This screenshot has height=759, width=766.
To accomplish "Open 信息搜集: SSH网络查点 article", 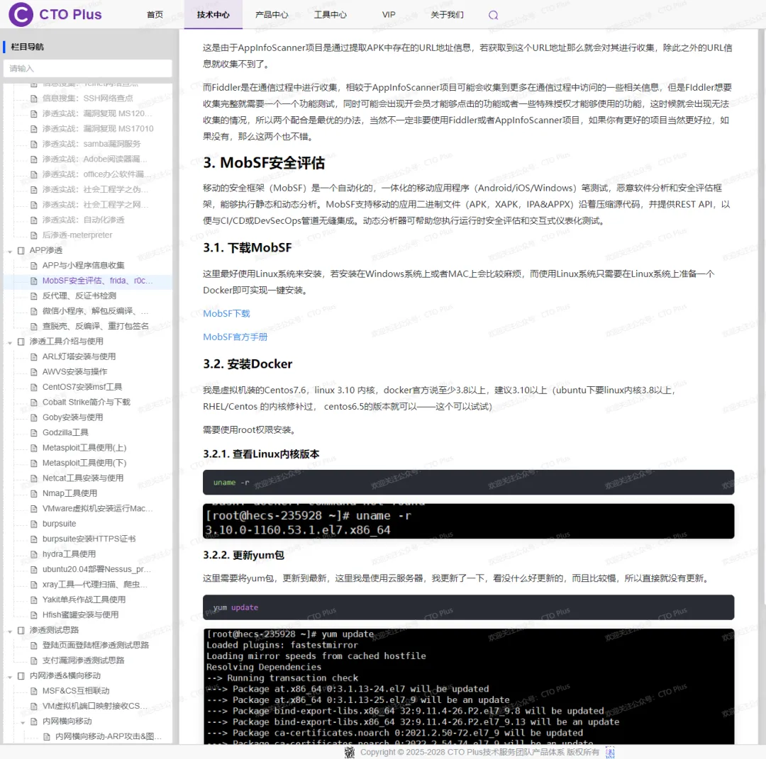I will pos(87,98).
